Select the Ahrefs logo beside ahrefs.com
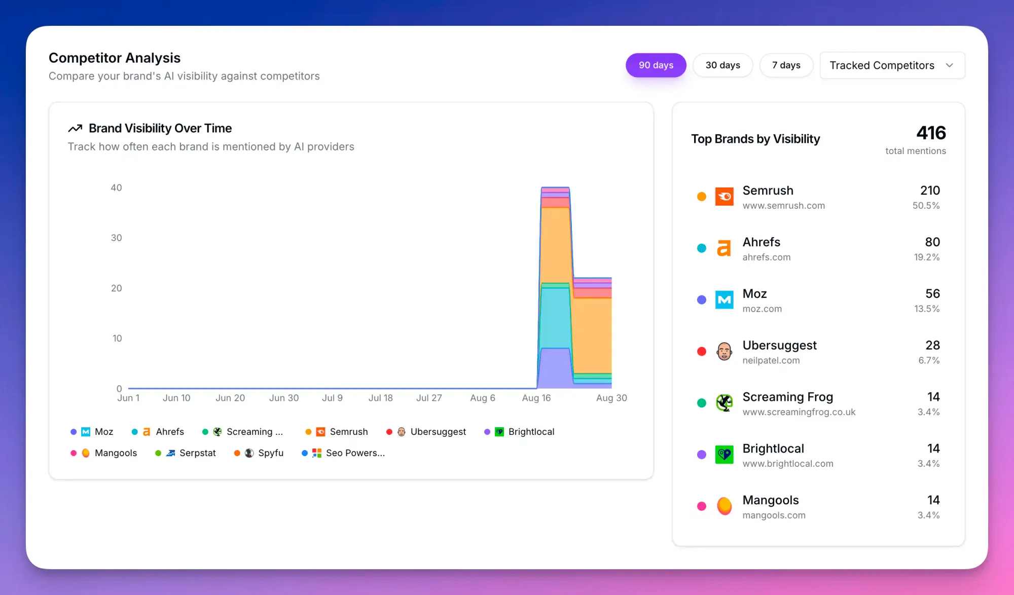The width and height of the screenshot is (1014, 595). pyautogui.click(x=724, y=248)
